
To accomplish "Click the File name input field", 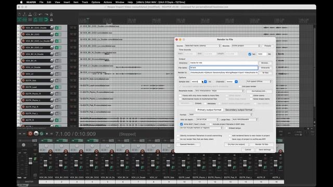I will (x=224, y=68).
